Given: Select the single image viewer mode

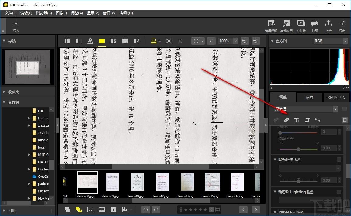Looking at the screenshot, I should (x=102, y=41).
